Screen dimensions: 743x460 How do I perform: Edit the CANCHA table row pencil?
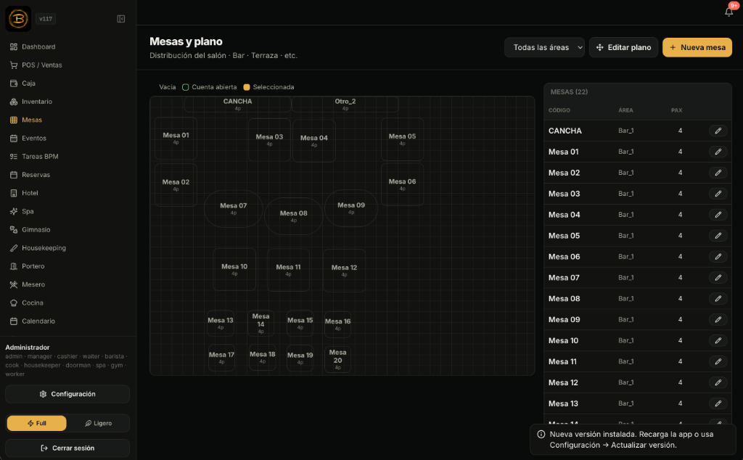pos(718,131)
